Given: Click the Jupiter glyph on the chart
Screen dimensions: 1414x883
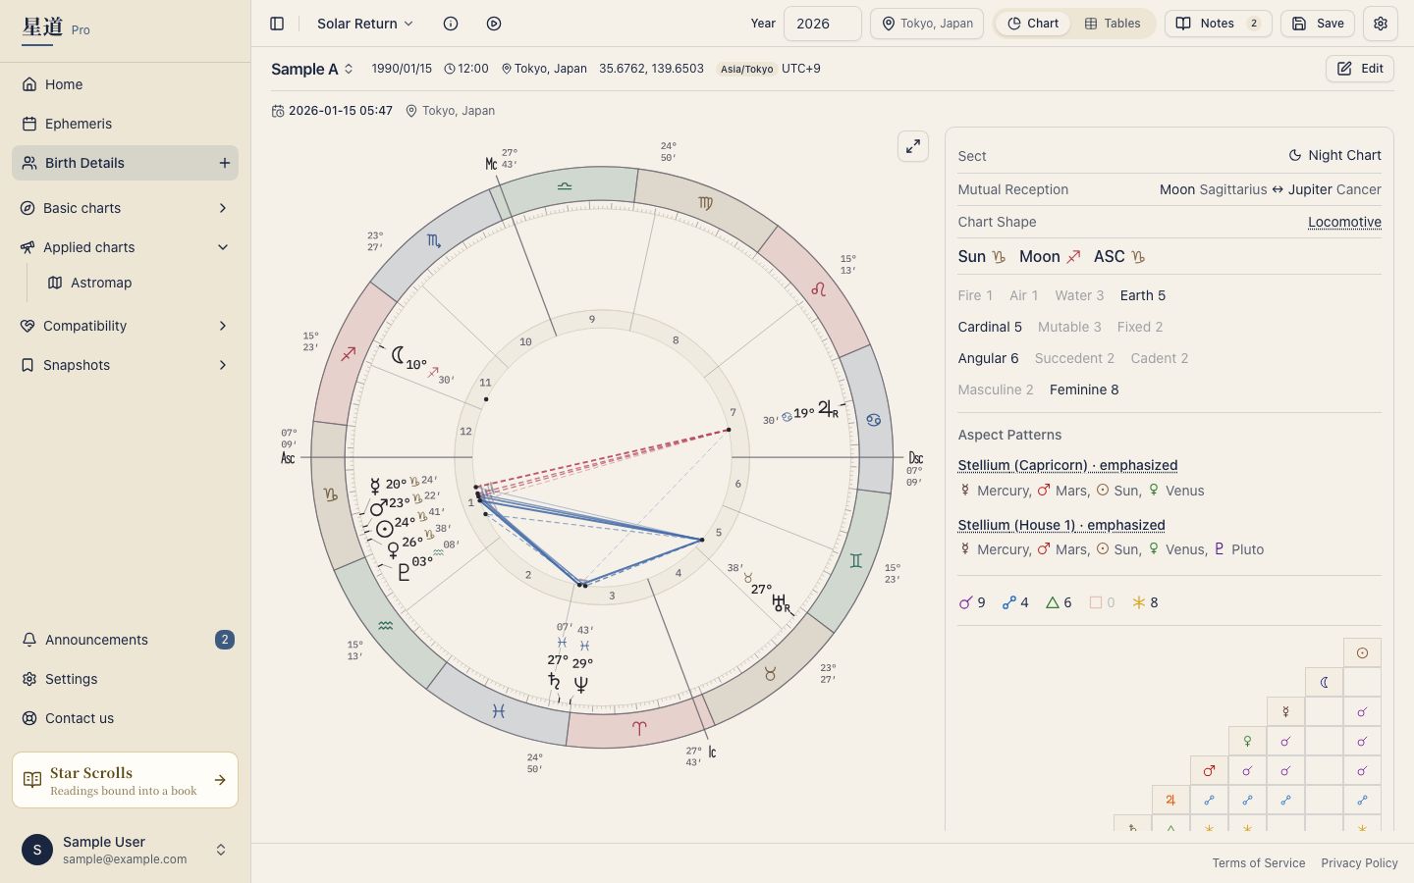Looking at the screenshot, I should (826, 407).
